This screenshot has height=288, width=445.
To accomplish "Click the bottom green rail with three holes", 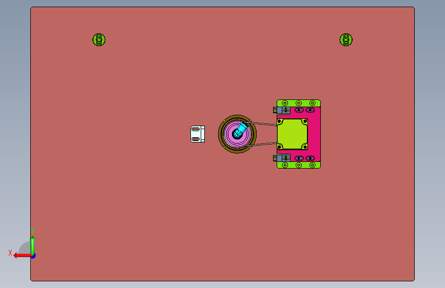I will coord(299,165).
